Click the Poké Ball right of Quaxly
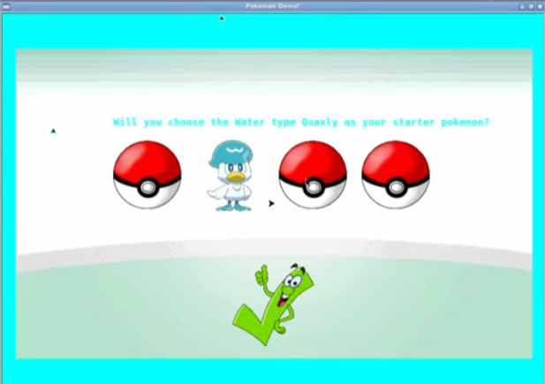545x384 pixels. coord(313,175)
